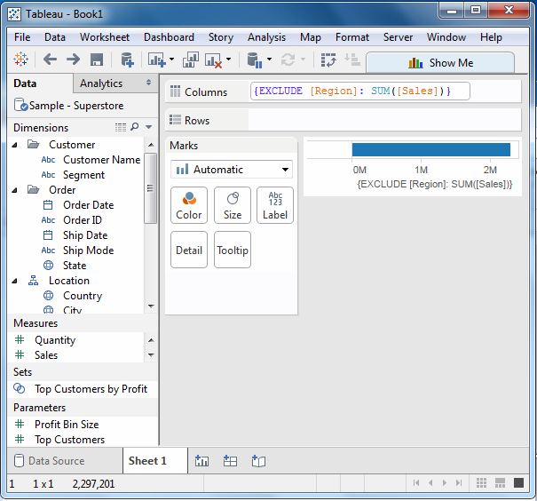Open the Detail marks card
The image size is (537, 501).
pos(189,250)
